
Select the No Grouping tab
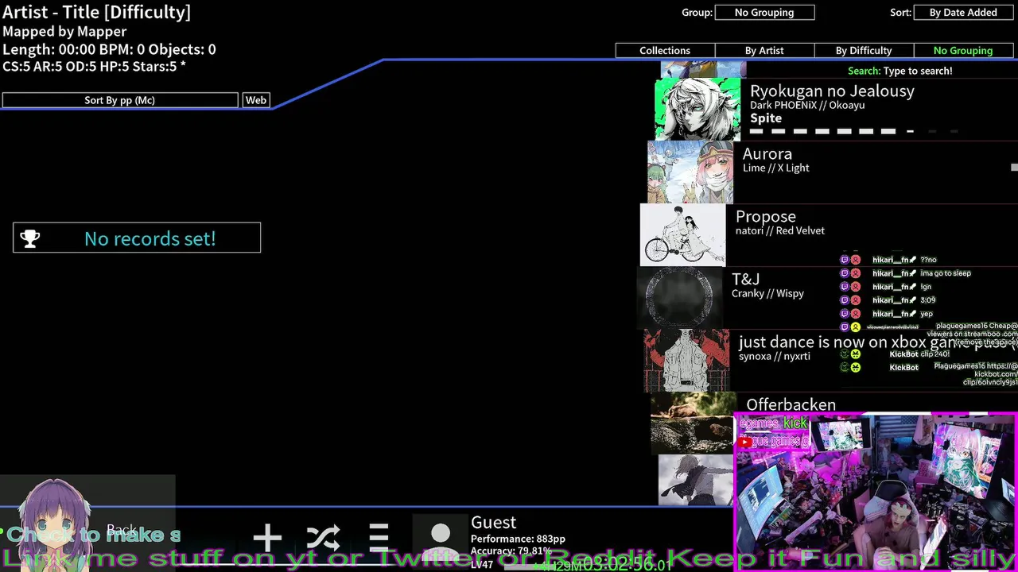tap(963, 50)
